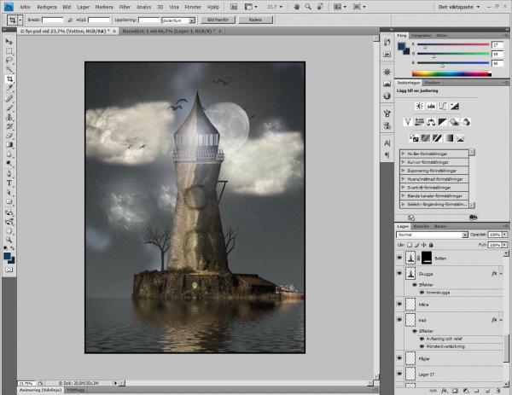Add a Curves adjustment

point(443,106)
